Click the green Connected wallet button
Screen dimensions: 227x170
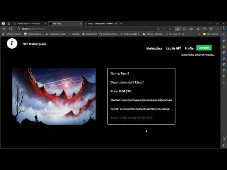click(x=204, y=48)
